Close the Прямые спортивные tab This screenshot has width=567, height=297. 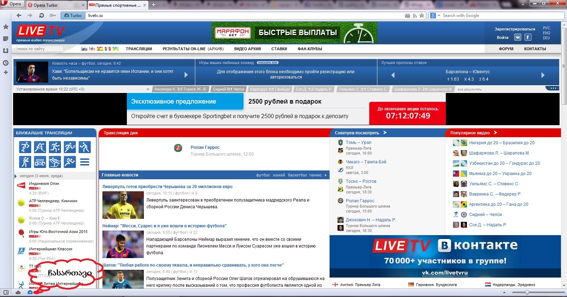click(145, 5)
